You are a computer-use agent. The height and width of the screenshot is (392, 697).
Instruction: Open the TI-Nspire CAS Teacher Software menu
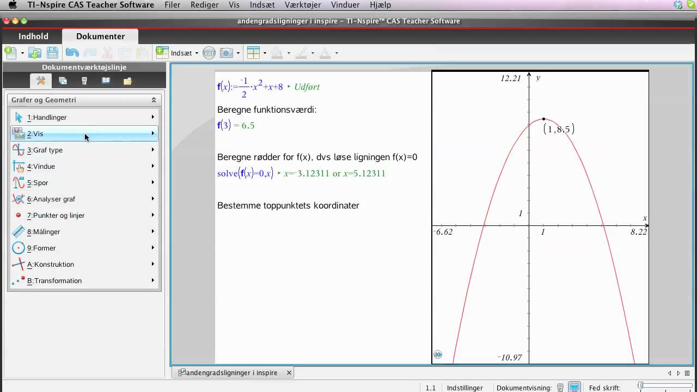91,5
